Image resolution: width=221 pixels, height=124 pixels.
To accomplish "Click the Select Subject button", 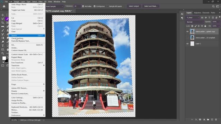I will coord(134,6).
